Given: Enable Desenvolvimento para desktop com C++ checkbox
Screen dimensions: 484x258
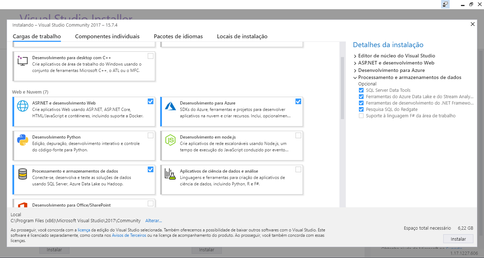Looking at the screenshot, I should click(151, 56).
